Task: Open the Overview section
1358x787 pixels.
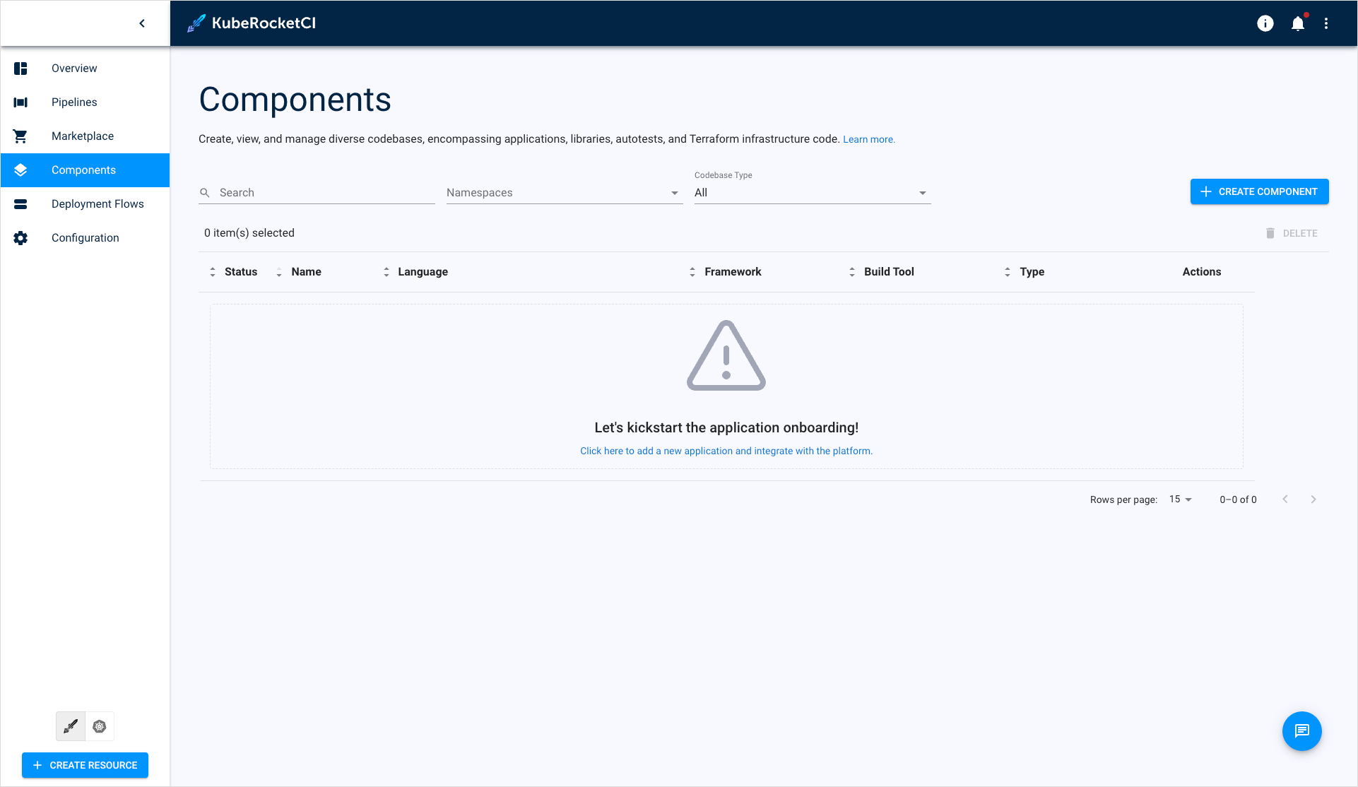Action: tap(75, 69)
